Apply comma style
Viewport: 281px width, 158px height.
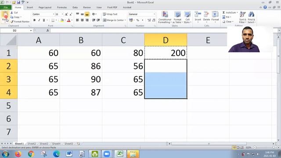tap(142, 20)
